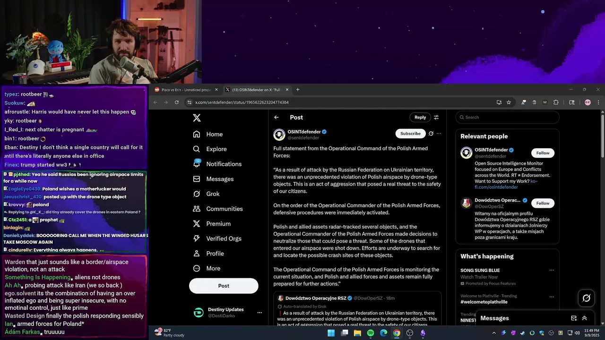
Task: Open Communities in the sidebar
Action: [x=218, y=209]
